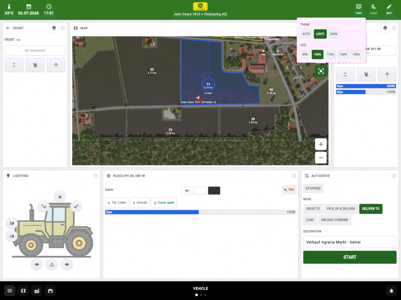Viewport: 401px width, 300px height.
Task: Select the DARK theme option
Action: click(334, 34)
